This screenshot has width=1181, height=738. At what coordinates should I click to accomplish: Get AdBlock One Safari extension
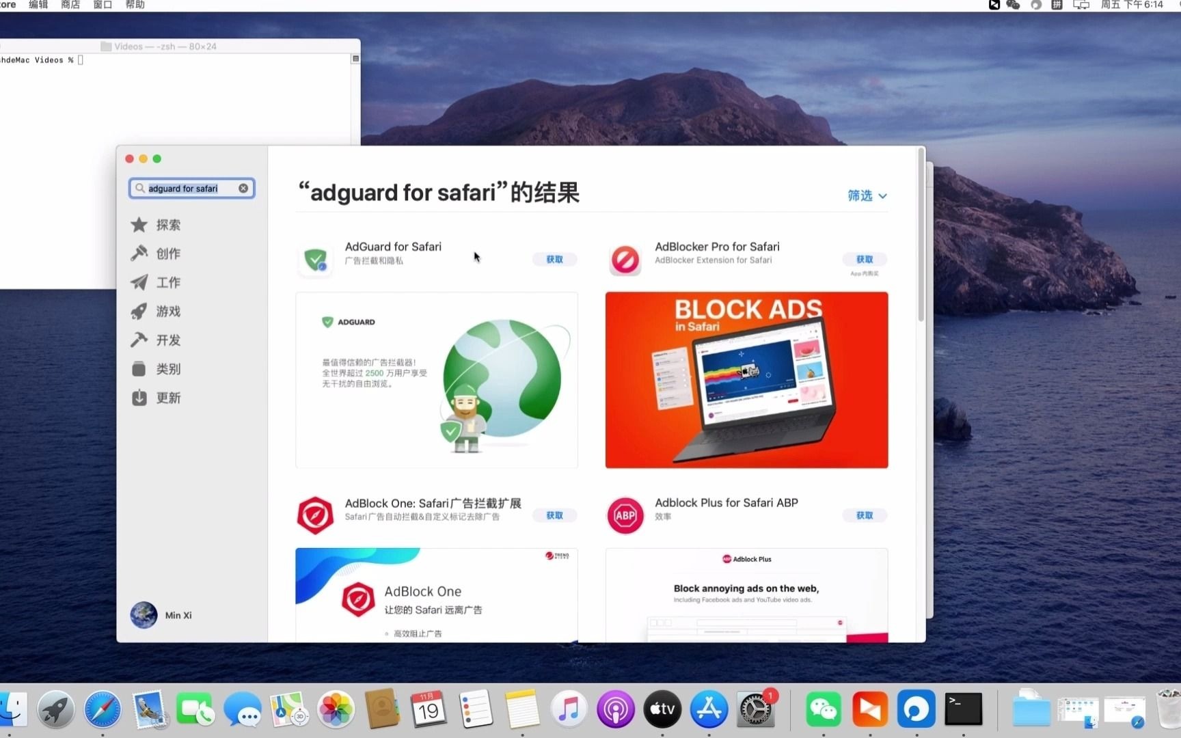[554, 515]
